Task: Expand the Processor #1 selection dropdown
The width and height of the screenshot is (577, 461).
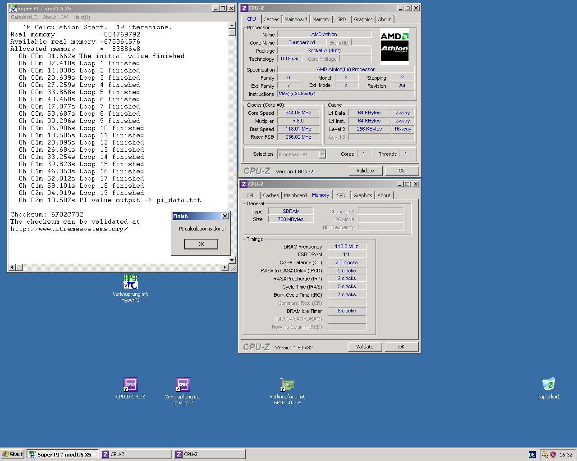Action: pyautogui.click(x=322, y=154)
